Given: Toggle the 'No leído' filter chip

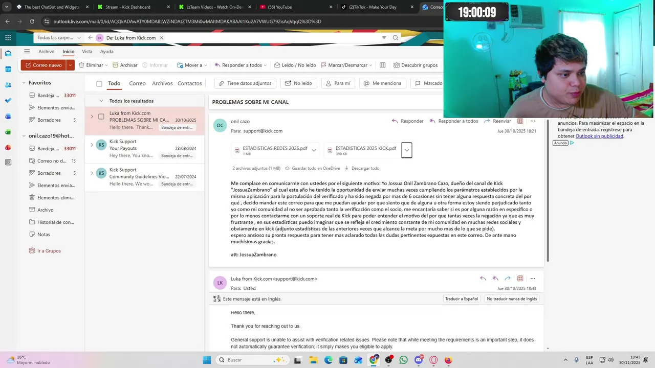Looking at the screenshot, I should 299,83.
